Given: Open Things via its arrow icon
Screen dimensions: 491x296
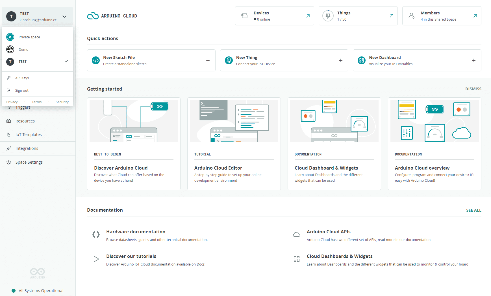Looking at the screenshot, I should (391, 16).
